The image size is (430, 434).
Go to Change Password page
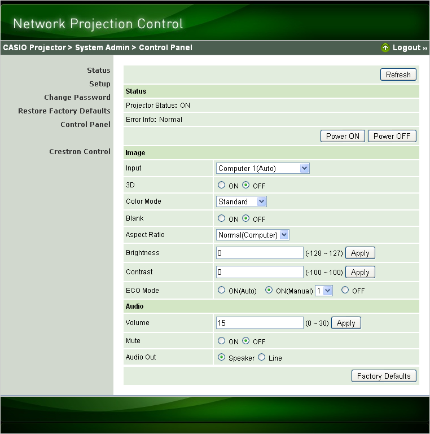[77, 98]
